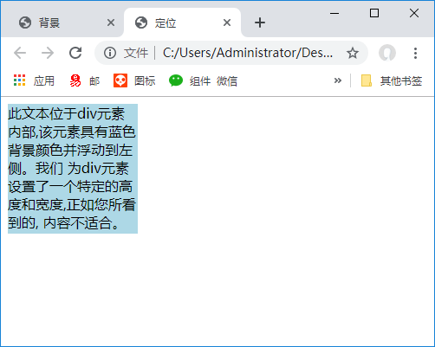Open the 邮 bookmark
Viewport: 435px width, 347px height.
[85, 80]
